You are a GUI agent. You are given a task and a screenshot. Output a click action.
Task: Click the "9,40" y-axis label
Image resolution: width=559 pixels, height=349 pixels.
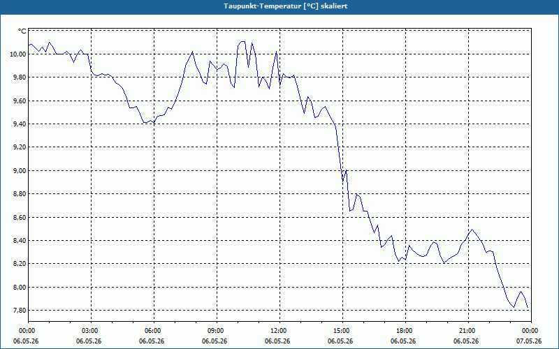pos(21,124)
